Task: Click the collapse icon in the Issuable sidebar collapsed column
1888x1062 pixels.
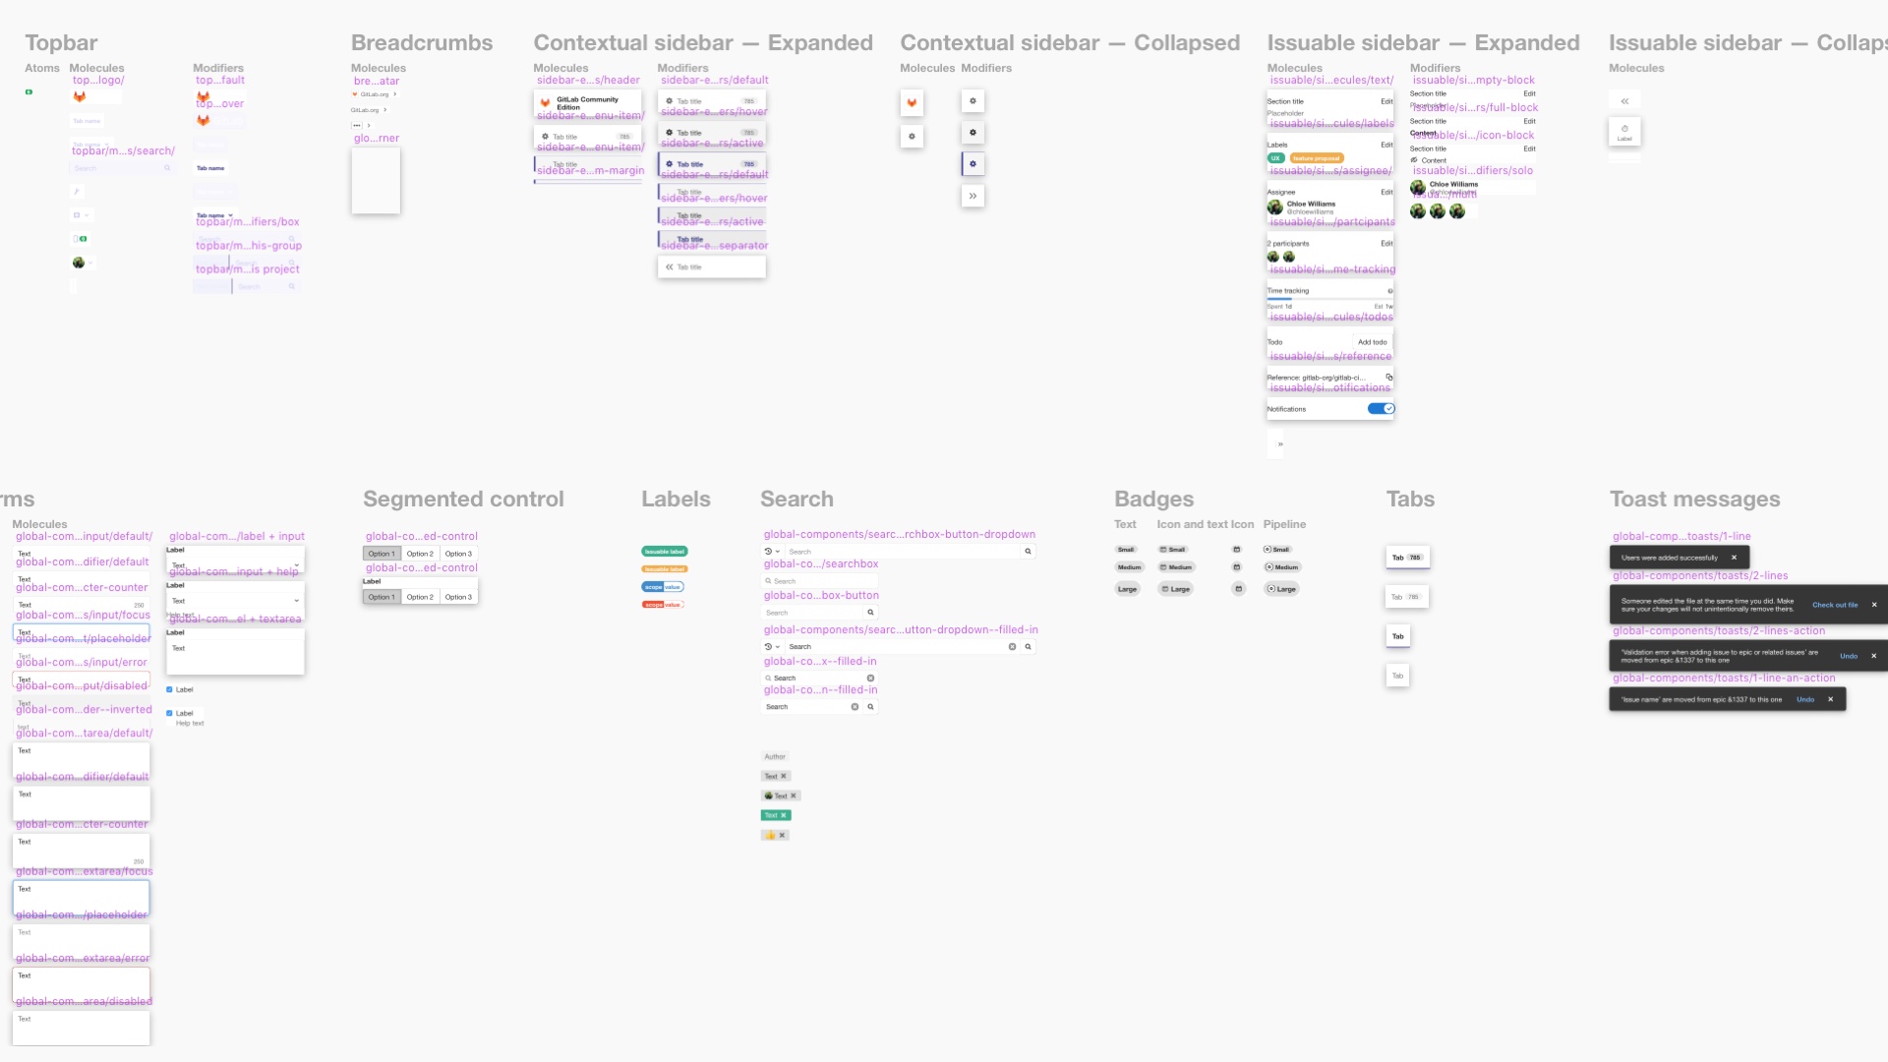Action: pos(1625,101)
